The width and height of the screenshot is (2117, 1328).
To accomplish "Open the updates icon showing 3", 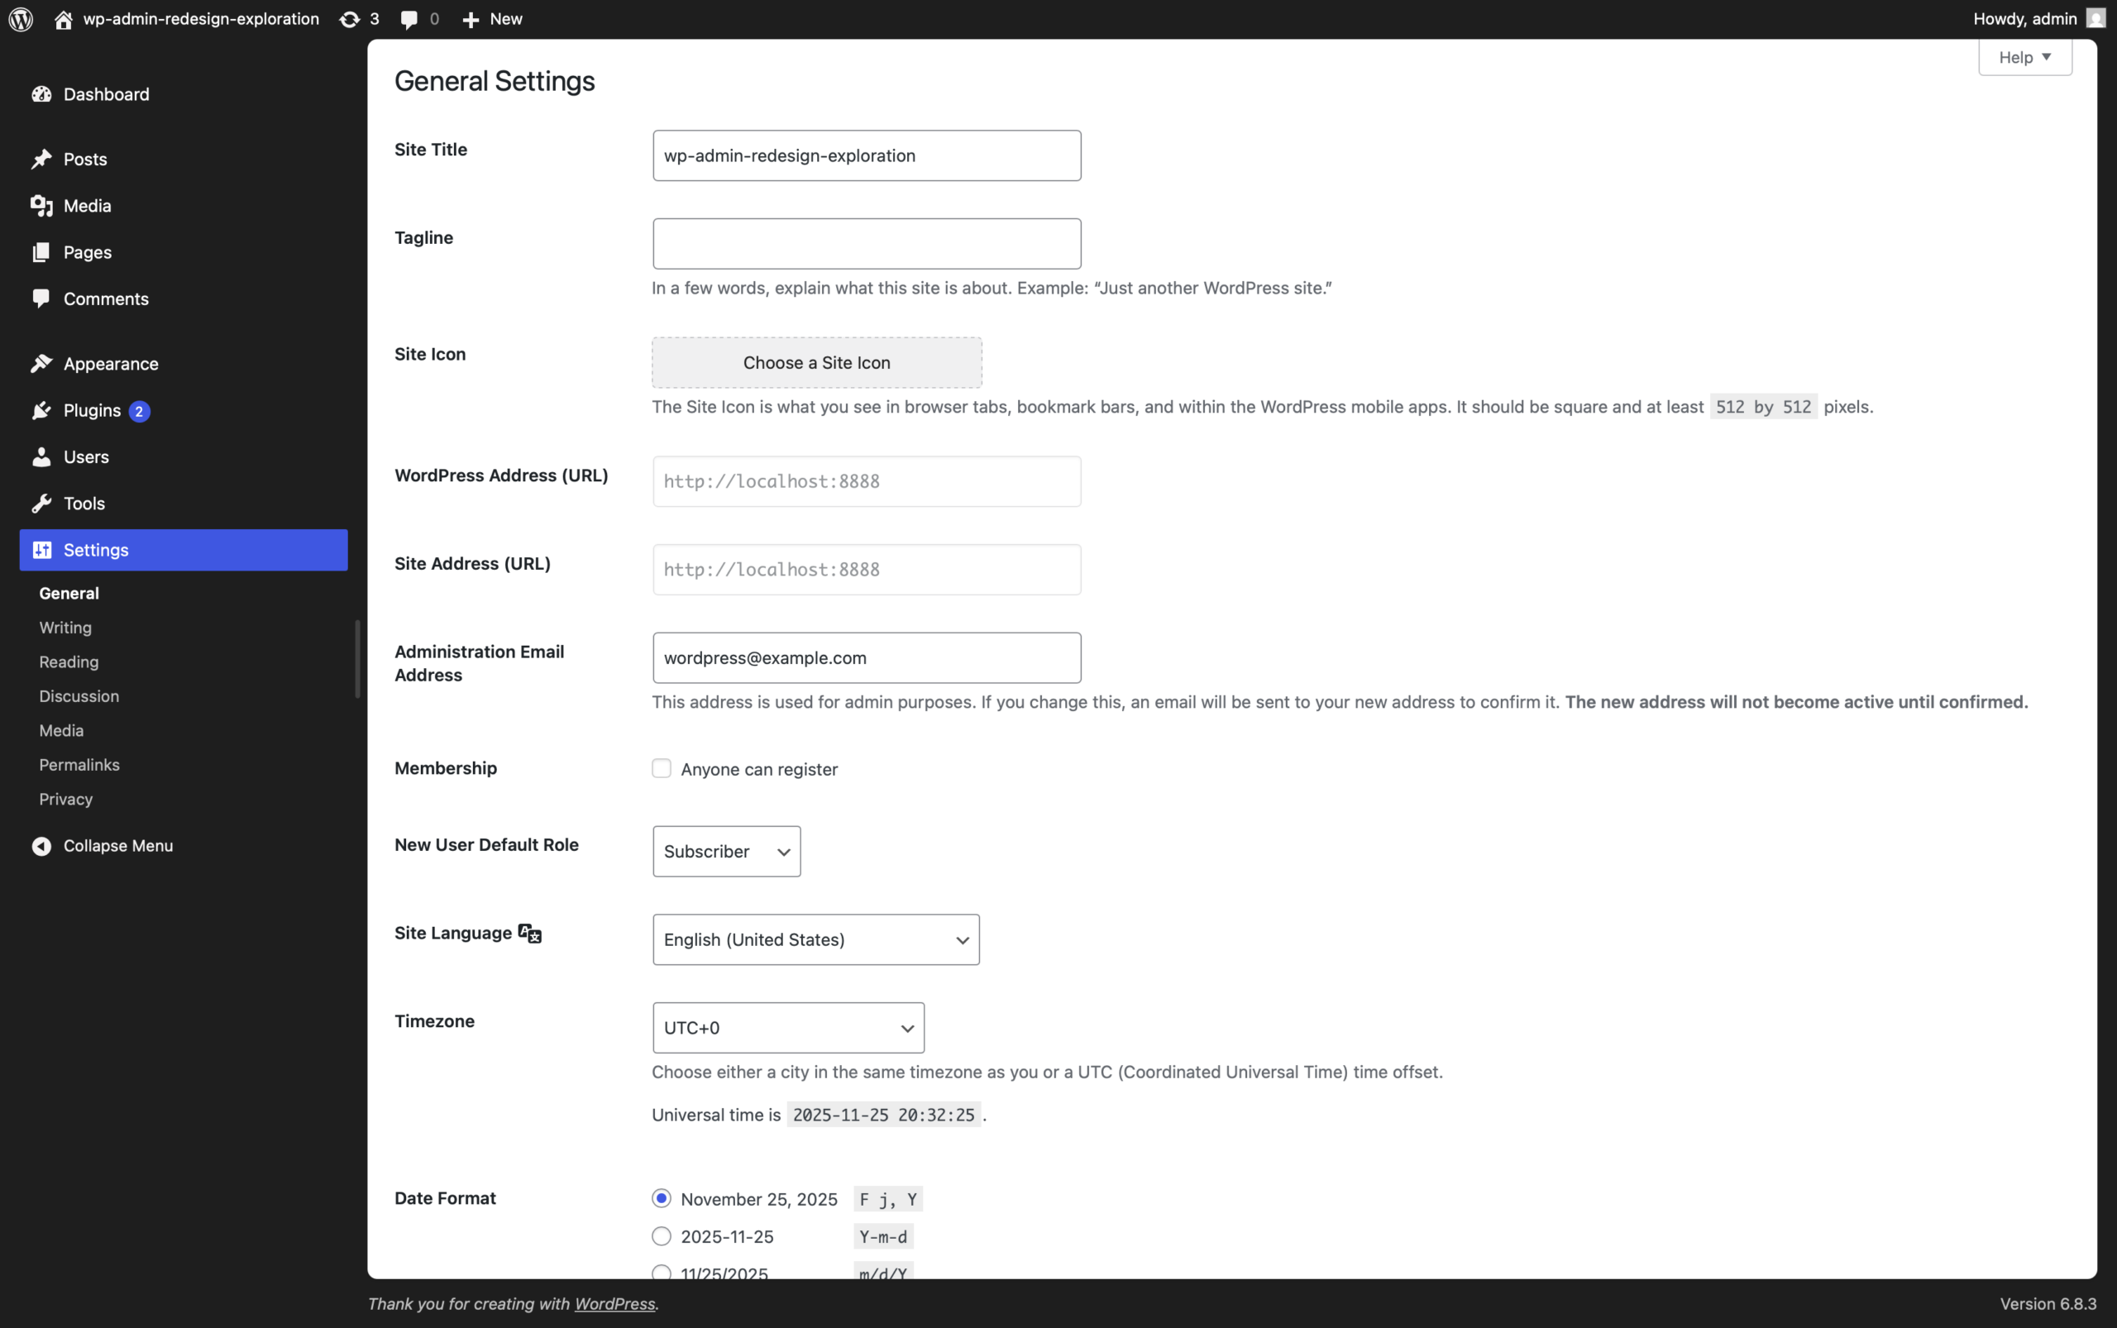I will [x=350, y=19].
